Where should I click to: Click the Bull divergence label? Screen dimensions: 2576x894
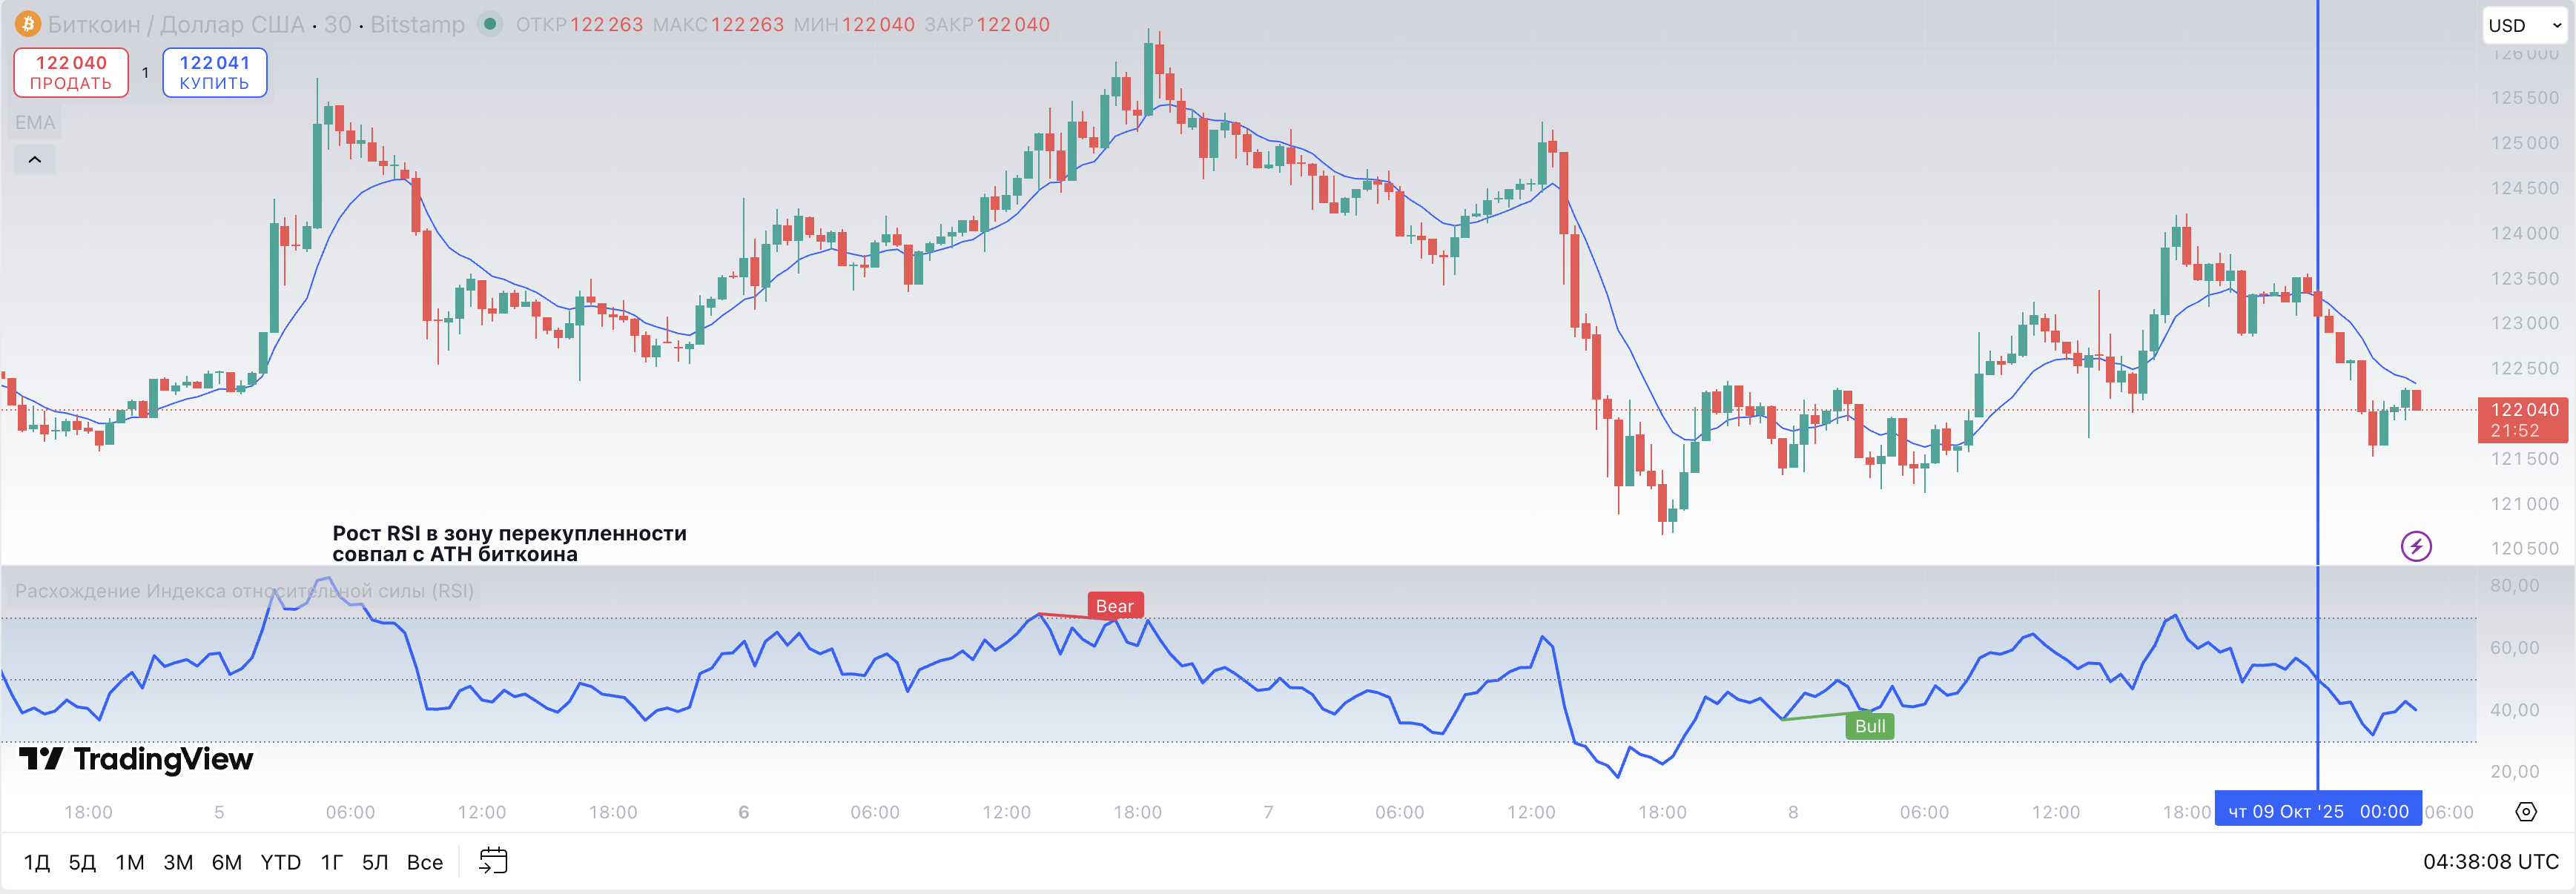1869,726
